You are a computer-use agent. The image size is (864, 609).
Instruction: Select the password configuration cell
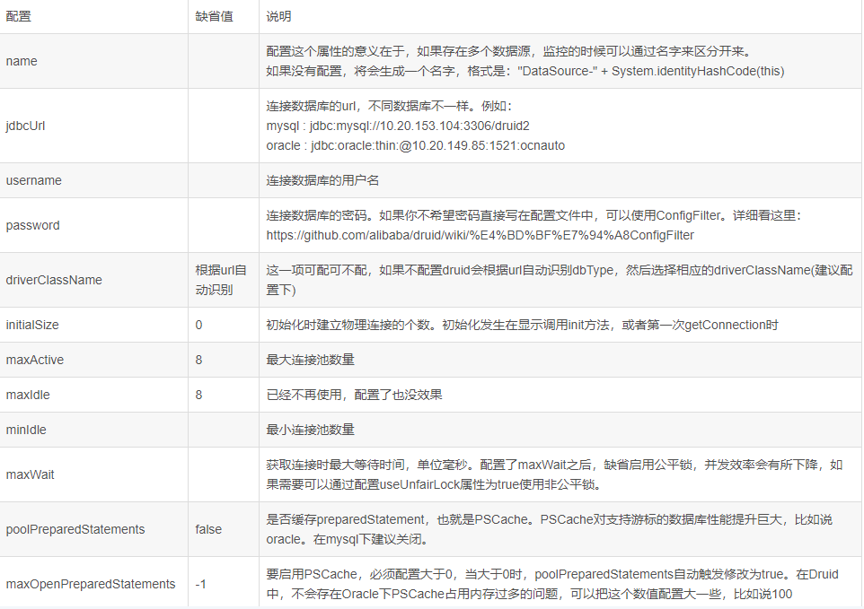(32, 225)
